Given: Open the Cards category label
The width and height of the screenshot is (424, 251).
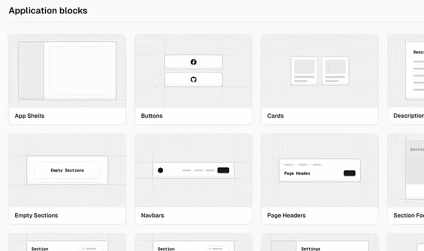Looking at the screenshot, I should [276, 116].
